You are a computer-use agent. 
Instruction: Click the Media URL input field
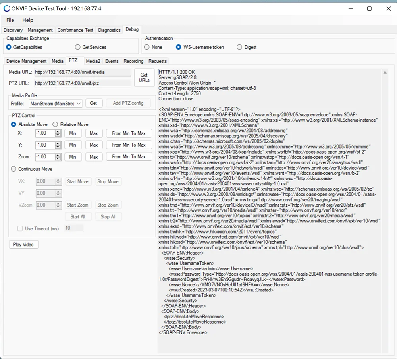(x=83, y=72)
